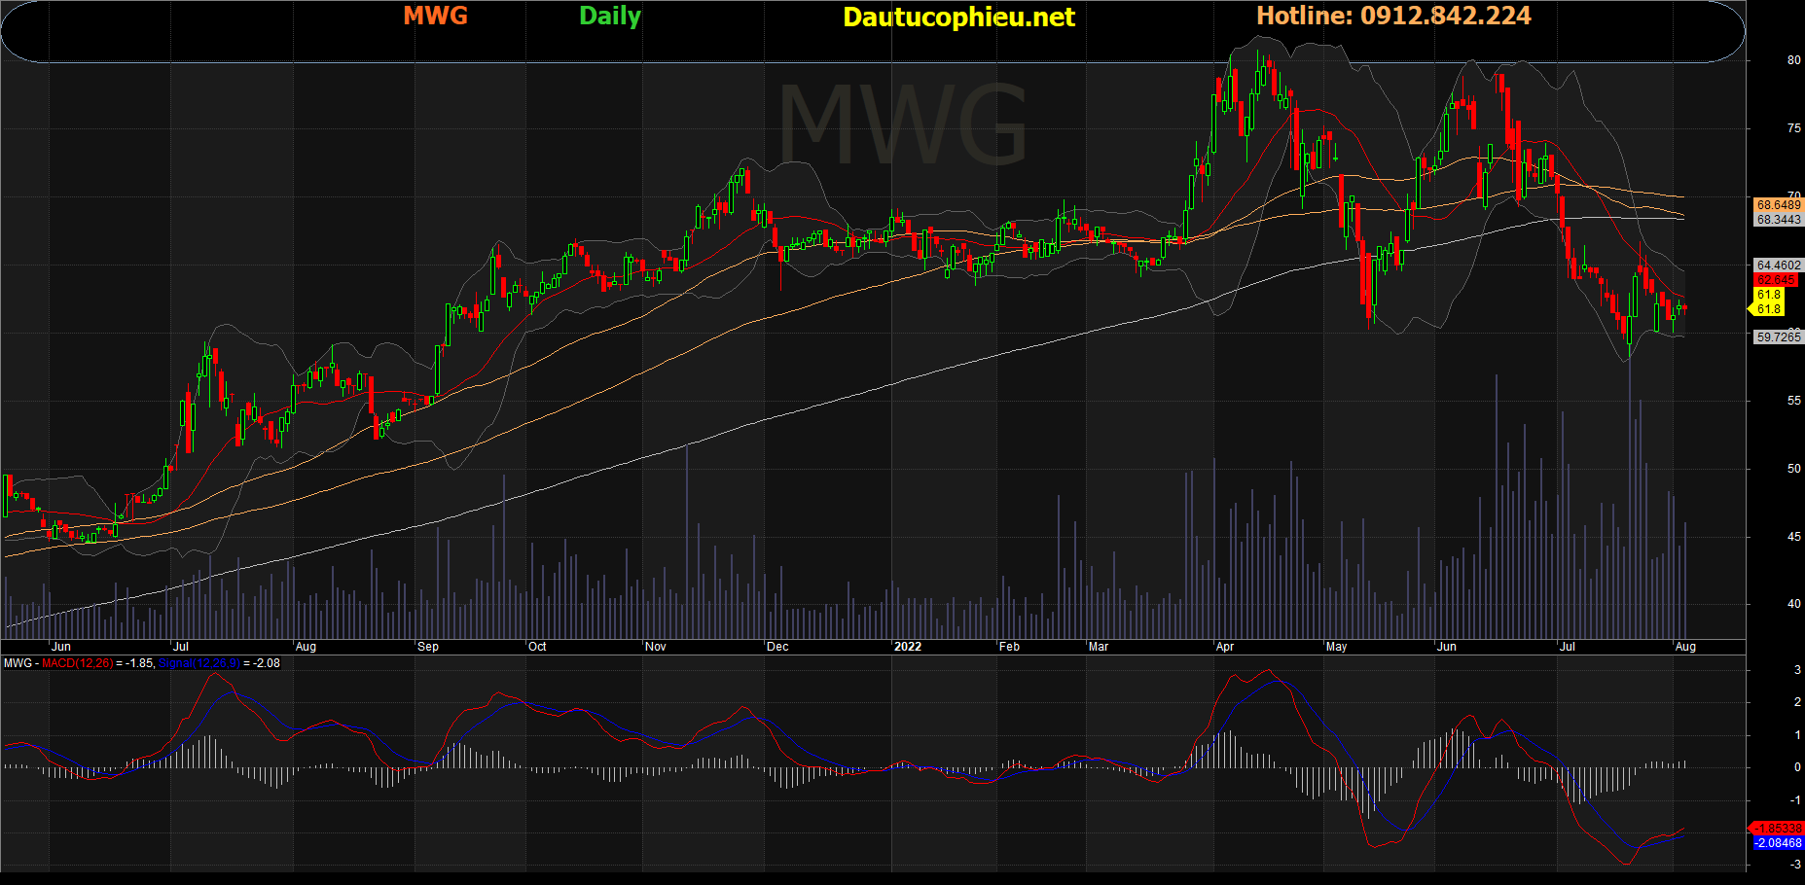Screen dimensions: 1805x885
Task: Click the orange 68.6489 price tag
Action: coord(1778,205)
